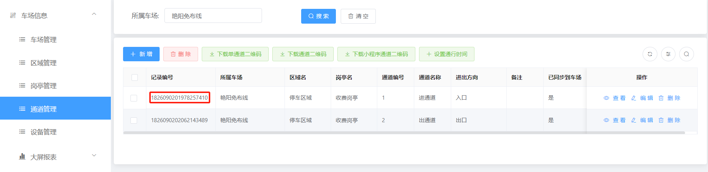Click the list icon beside 车场管理

(x=22, y=39)
